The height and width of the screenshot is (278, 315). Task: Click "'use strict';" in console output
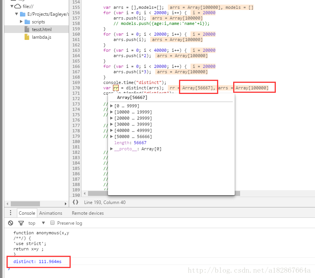pyautogui.click(x=30, y=243)
